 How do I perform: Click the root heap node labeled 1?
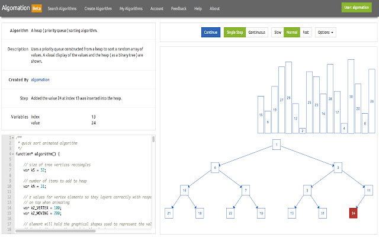pos(277,145)
